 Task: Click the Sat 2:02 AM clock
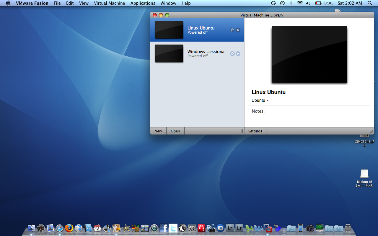coord(350,3)
